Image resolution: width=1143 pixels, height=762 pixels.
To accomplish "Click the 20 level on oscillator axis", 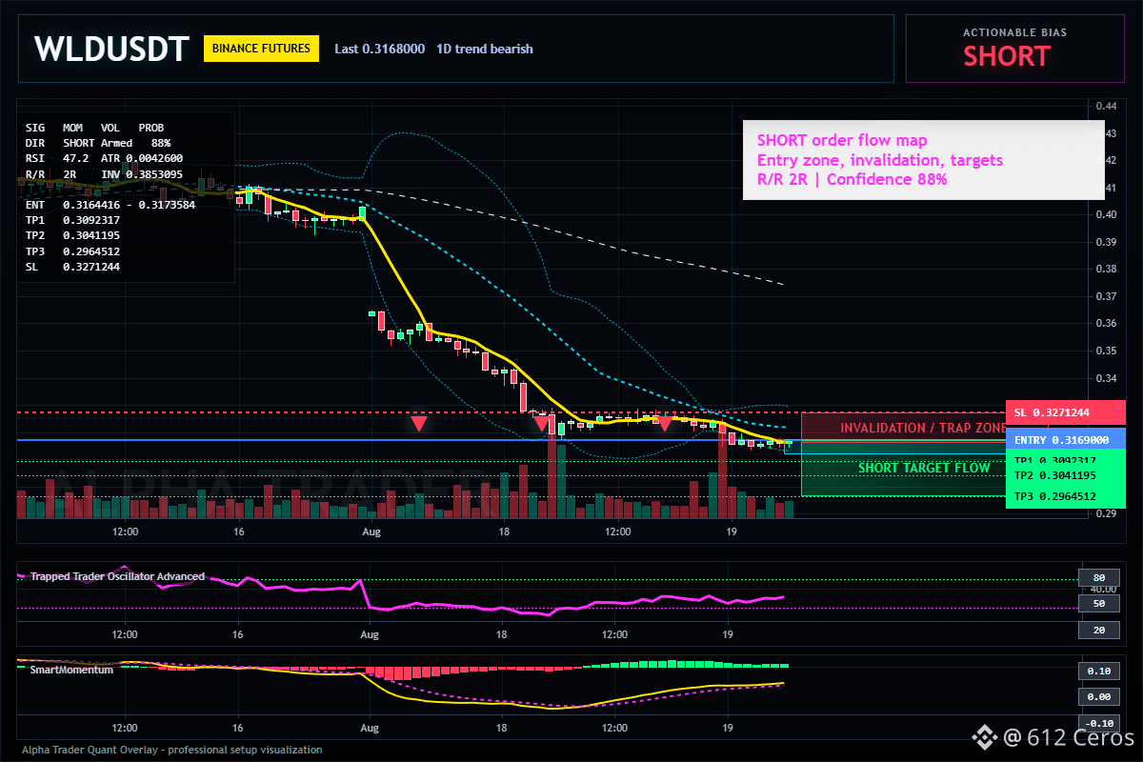I will 1098,631.
